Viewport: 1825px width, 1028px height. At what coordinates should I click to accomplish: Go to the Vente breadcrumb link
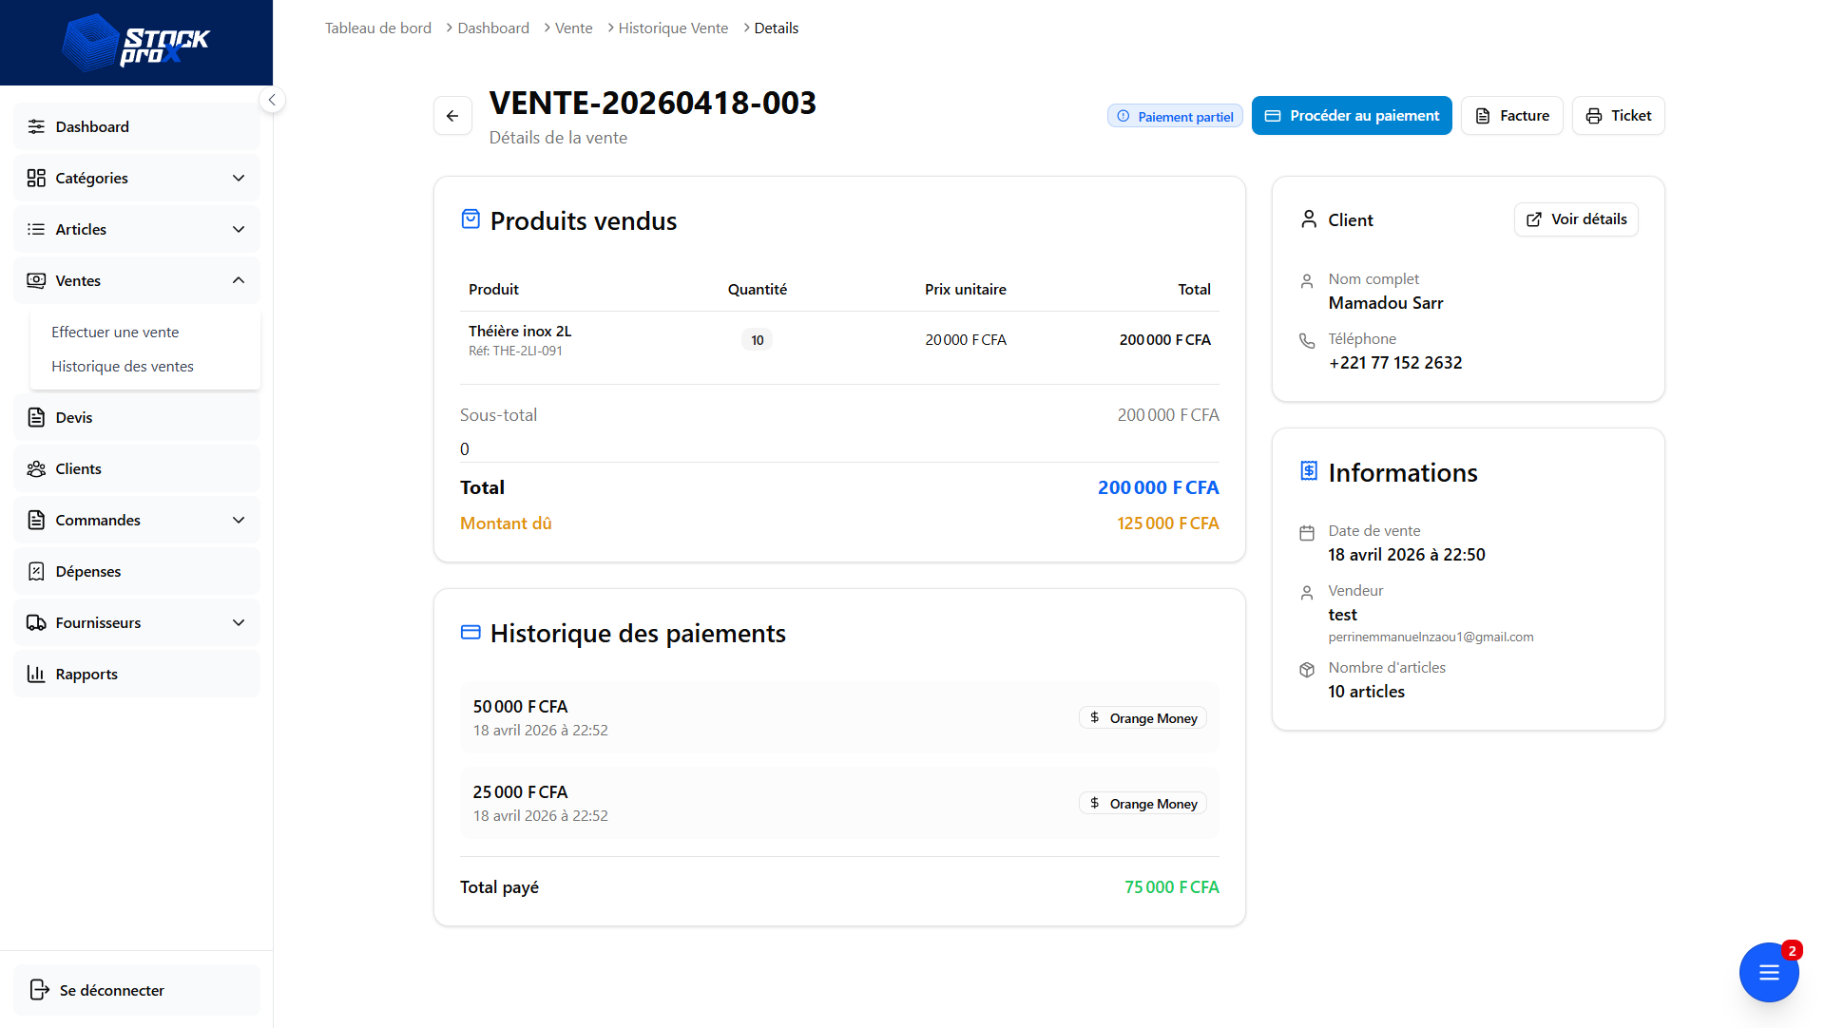click(x=573, y=28)
